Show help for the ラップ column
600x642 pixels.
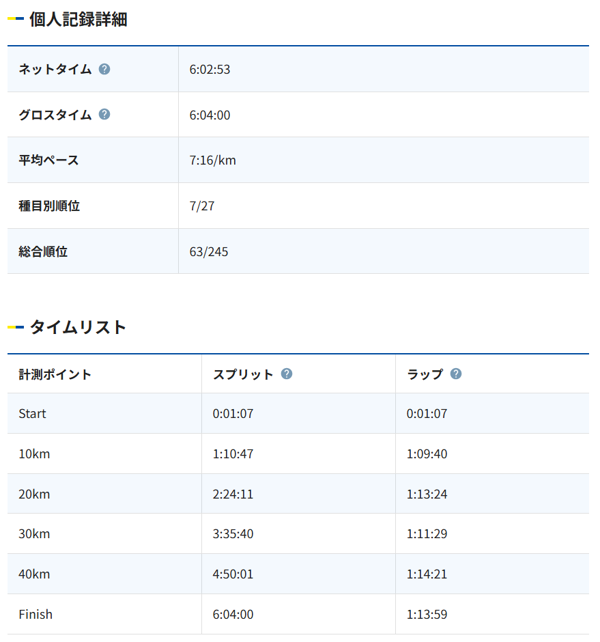(456, 374)
